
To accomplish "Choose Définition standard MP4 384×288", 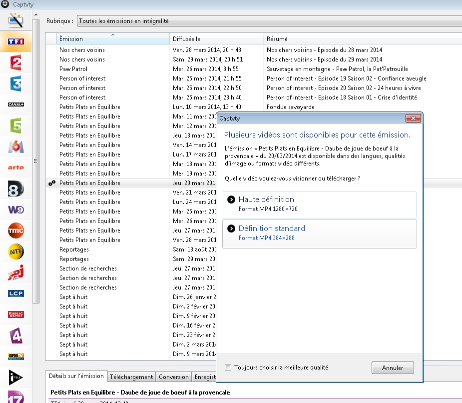I will coord(319,233).
